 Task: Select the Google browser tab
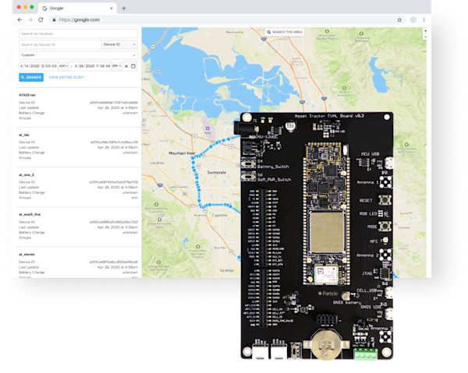point(77,9)
